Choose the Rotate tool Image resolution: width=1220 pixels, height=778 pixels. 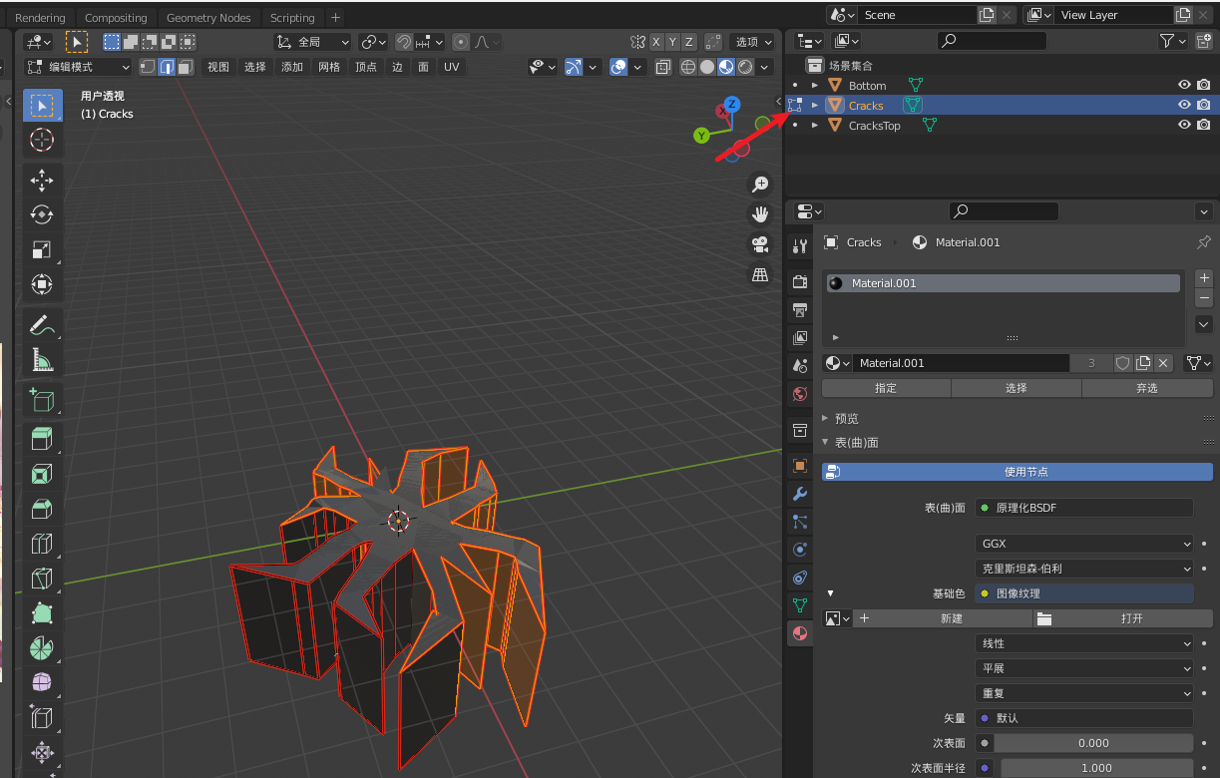pyautogui.click(x=42, y=214)
